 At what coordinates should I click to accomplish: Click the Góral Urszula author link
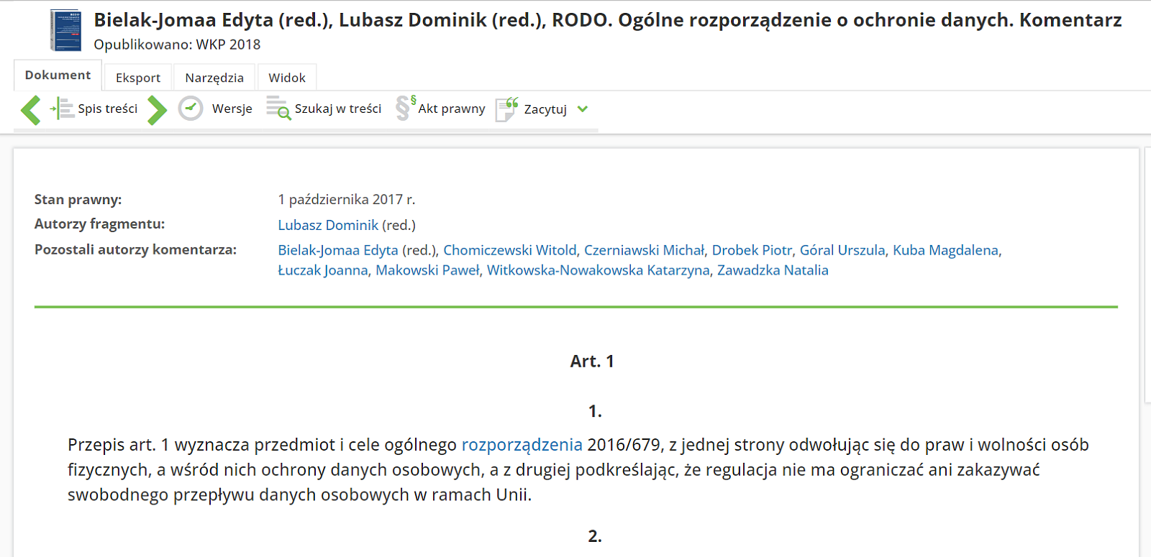tap(842, 250)
